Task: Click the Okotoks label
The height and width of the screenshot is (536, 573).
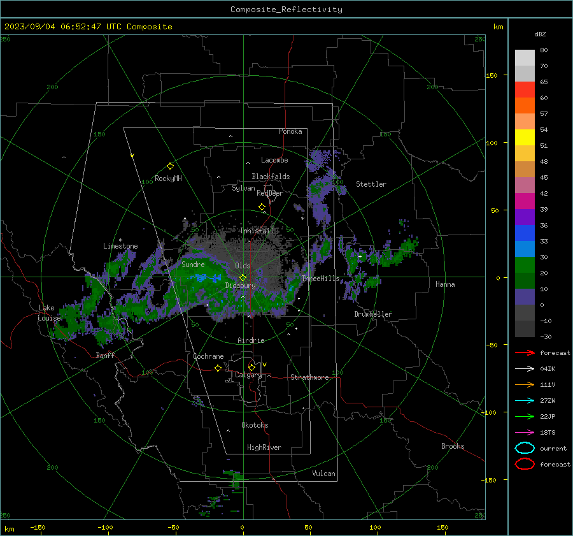Action: click(x=255, y=425)
